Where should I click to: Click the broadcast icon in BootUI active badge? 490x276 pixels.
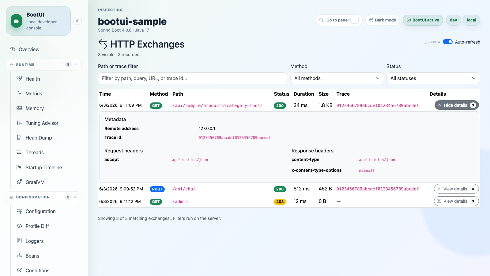coord(409,20)
